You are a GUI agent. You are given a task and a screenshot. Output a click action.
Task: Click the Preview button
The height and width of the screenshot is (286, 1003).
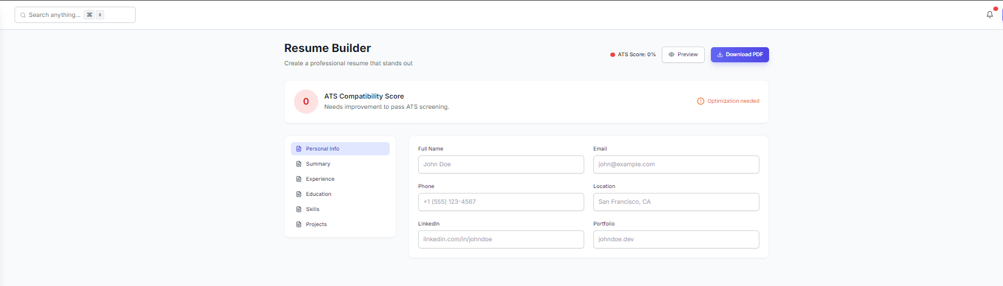click(x=683, y=54)
